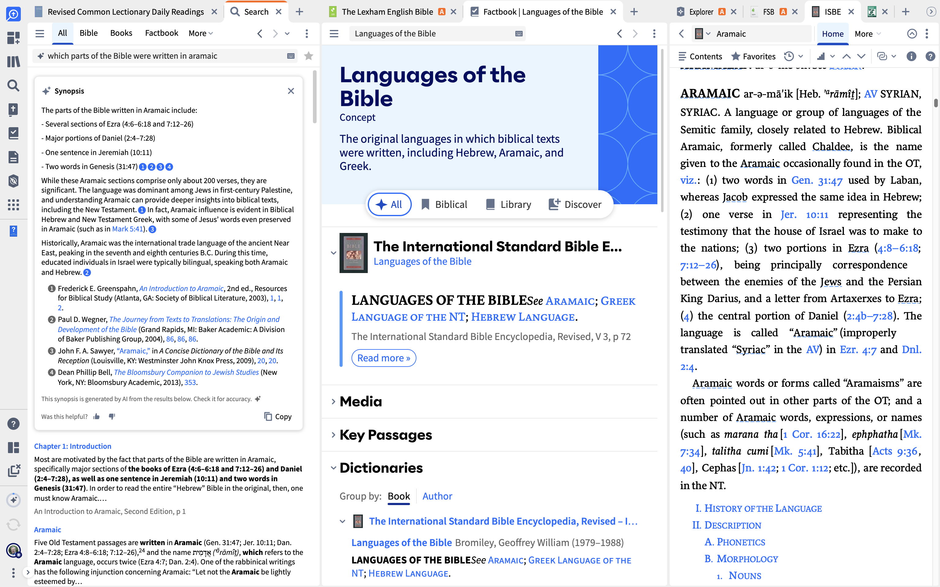Click the star to favorite this search
Screen dimensions: 940x587
pos(309,56)
